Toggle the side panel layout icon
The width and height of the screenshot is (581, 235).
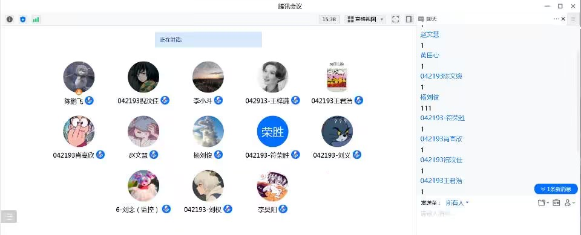pos(409,19)
